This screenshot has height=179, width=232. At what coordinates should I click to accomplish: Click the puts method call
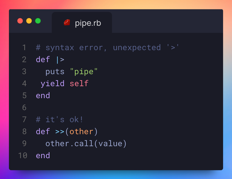click(55, 72)
